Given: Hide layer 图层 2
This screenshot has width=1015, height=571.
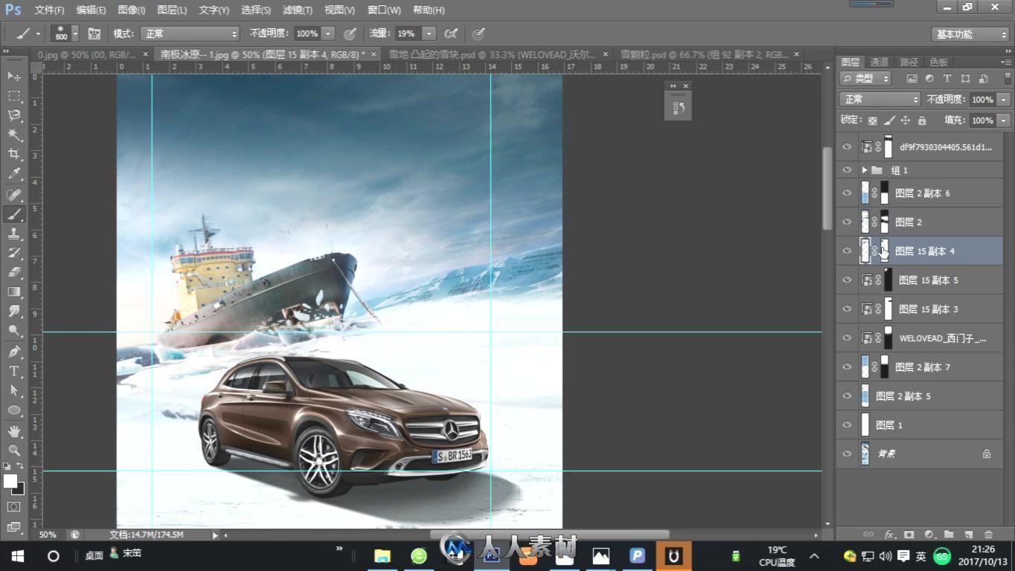Looking at the screenshot, I should point(847,222).
